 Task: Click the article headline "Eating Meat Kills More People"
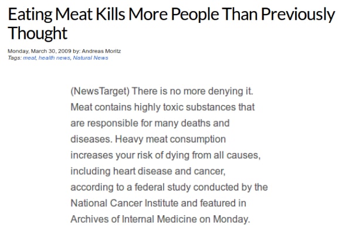tap(113, 15)
